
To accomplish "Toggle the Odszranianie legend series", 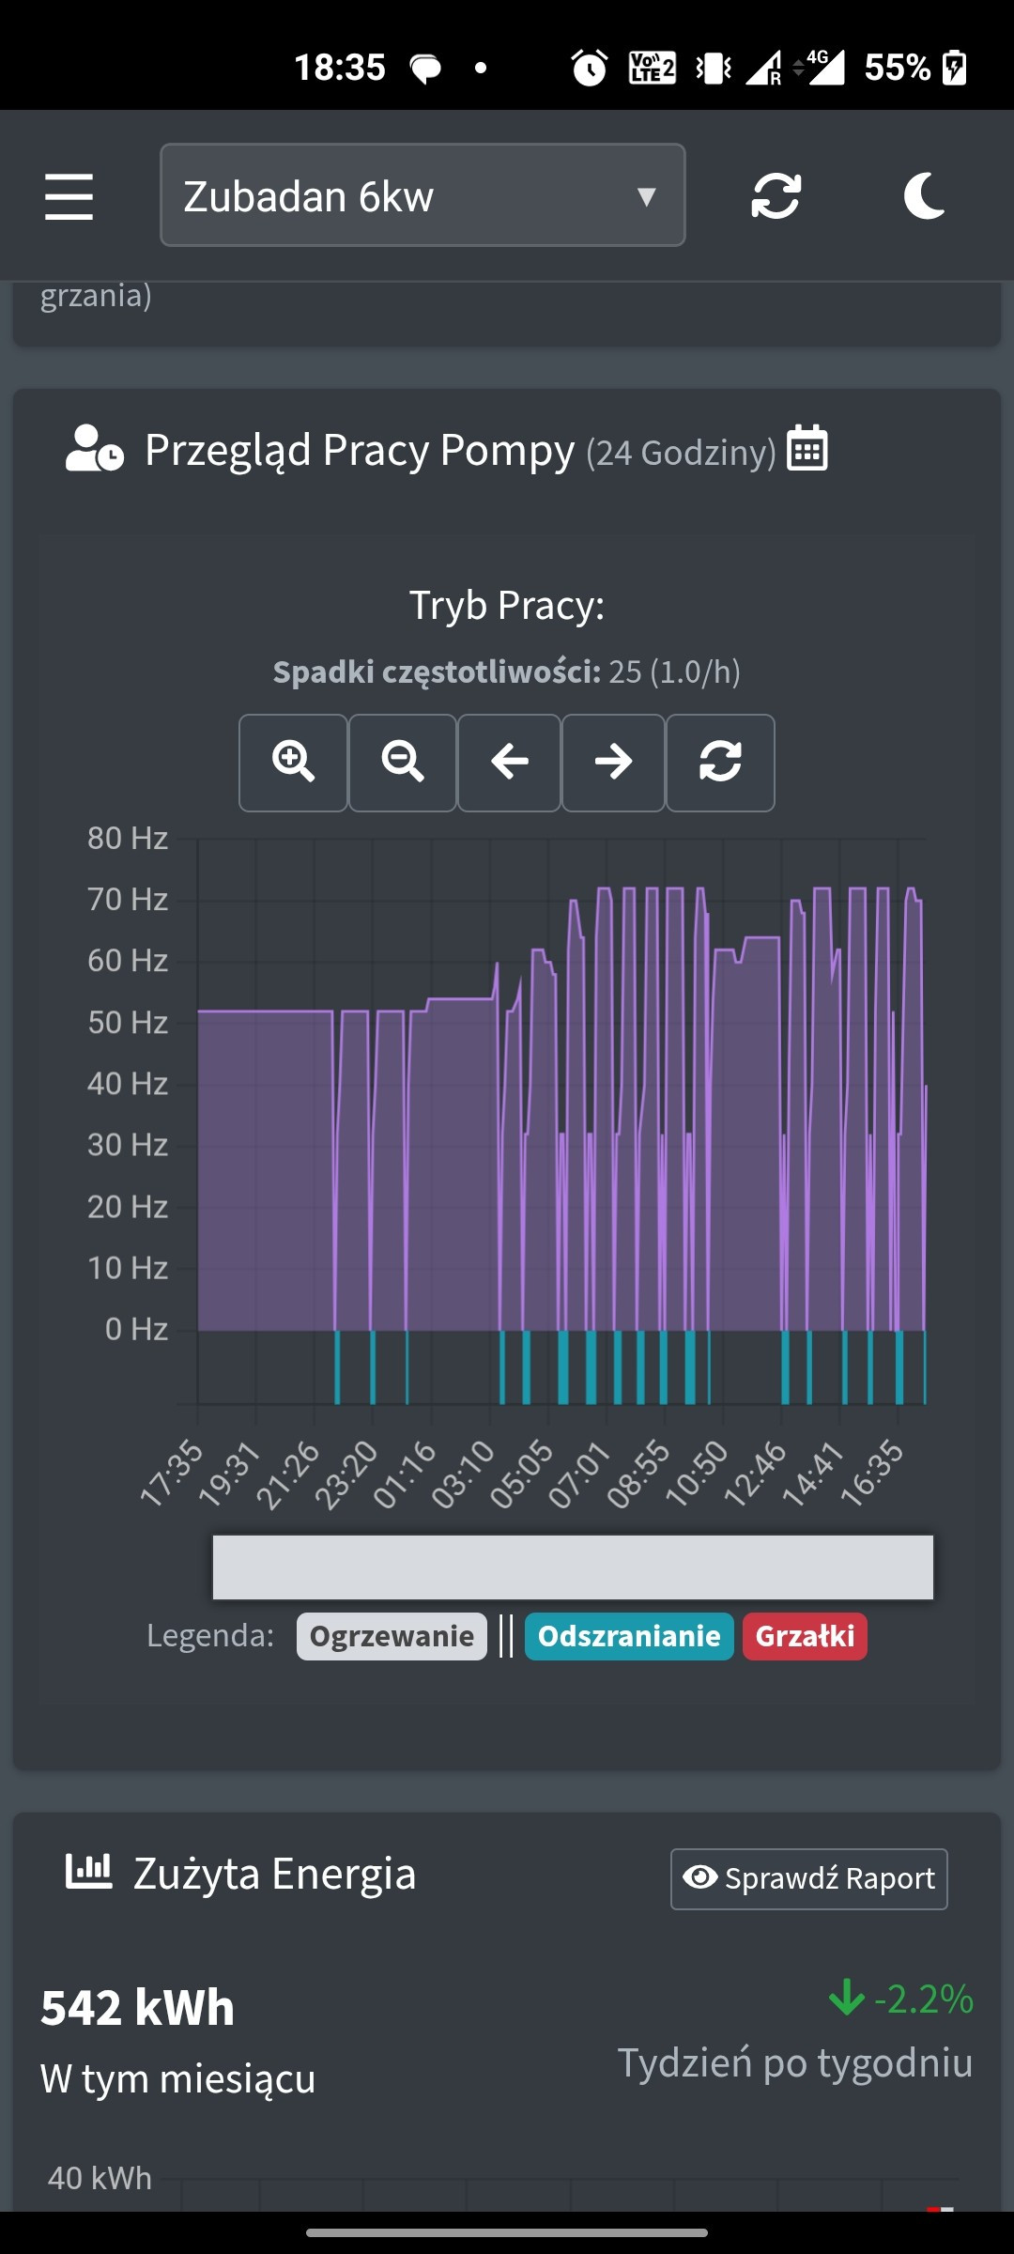I will [628, 1636].
